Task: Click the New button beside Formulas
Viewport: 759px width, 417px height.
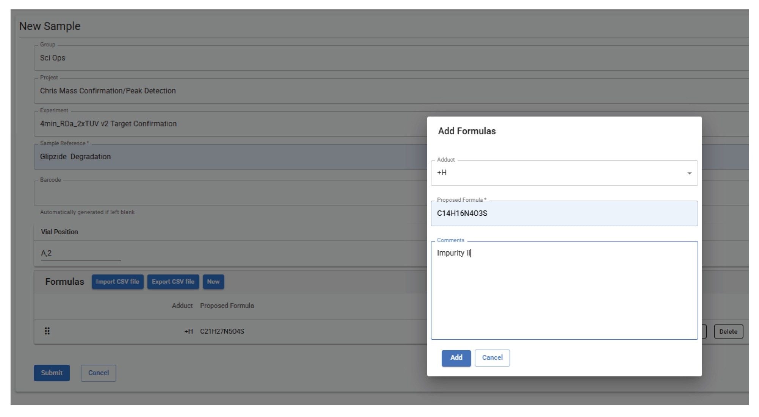Action: [x=213, y=282]
